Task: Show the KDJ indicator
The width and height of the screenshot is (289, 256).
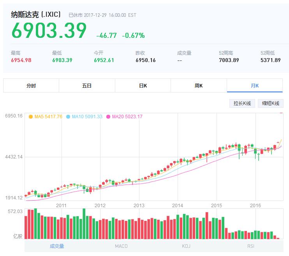Action: 186,246
